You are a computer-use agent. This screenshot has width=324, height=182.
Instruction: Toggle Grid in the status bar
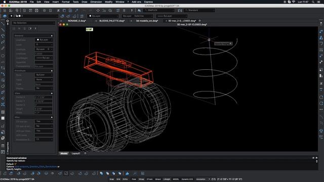tap(118, 179)
